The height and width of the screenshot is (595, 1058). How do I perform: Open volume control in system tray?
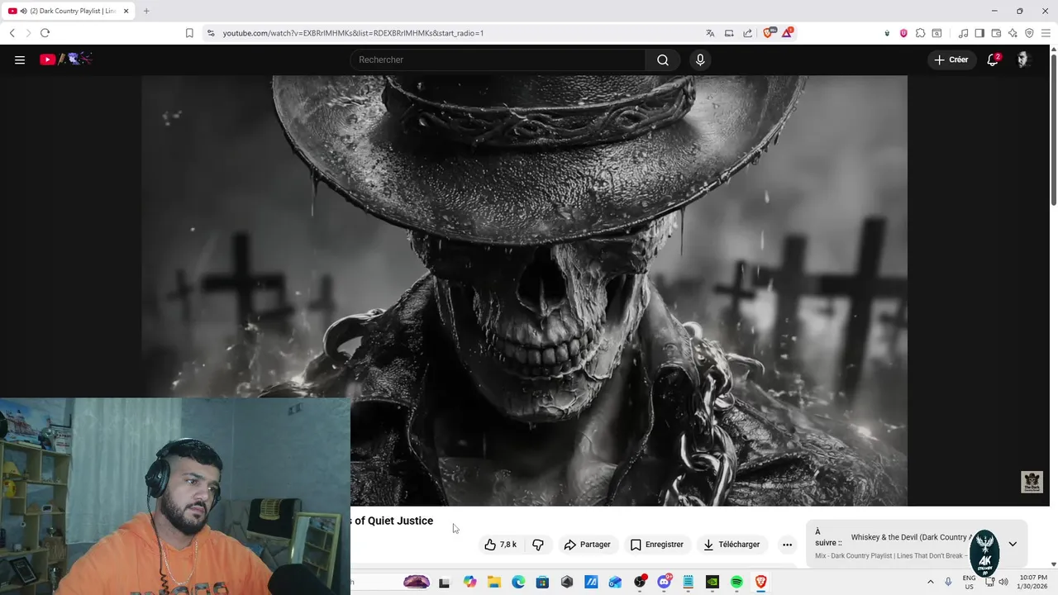(1003, 582)
